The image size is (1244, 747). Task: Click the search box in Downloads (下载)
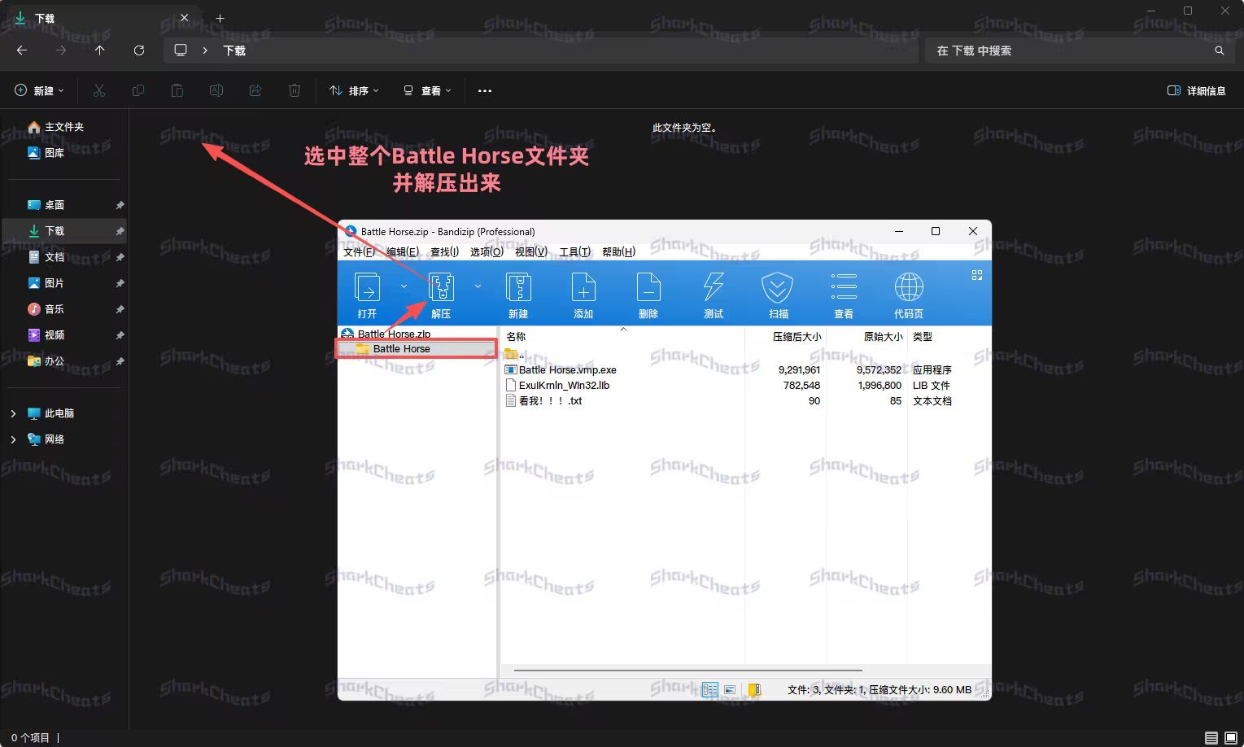coord(1070,50)
